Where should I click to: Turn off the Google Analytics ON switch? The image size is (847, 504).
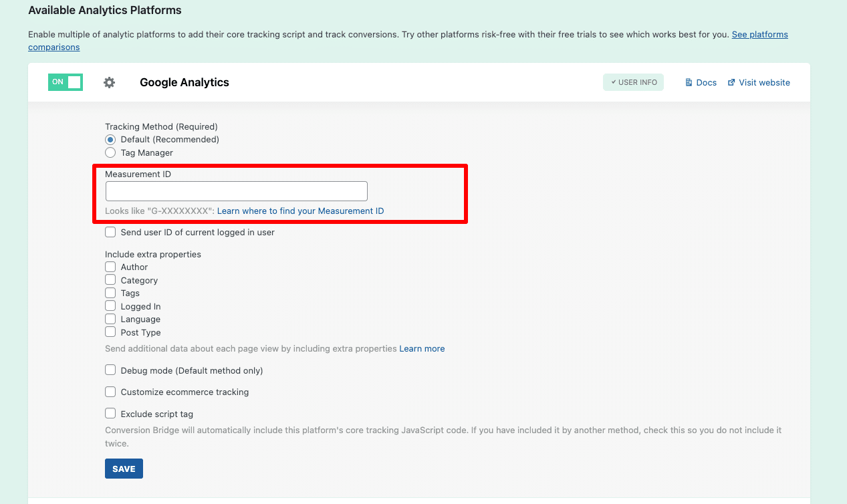66,82
